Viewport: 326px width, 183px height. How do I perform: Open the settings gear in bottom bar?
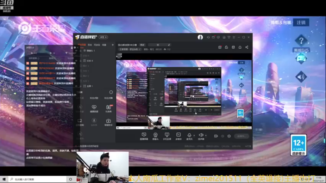click(229, 136)
